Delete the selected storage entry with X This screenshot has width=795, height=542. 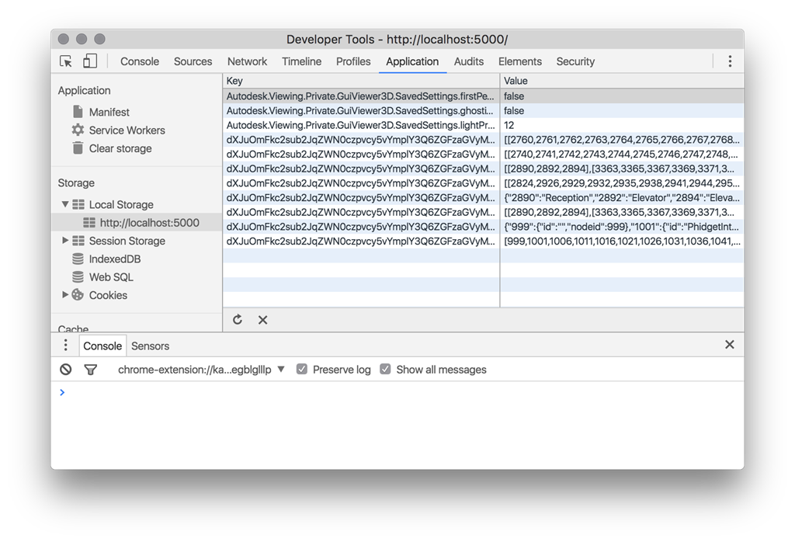pyautogui.click(x=262, y=320)
